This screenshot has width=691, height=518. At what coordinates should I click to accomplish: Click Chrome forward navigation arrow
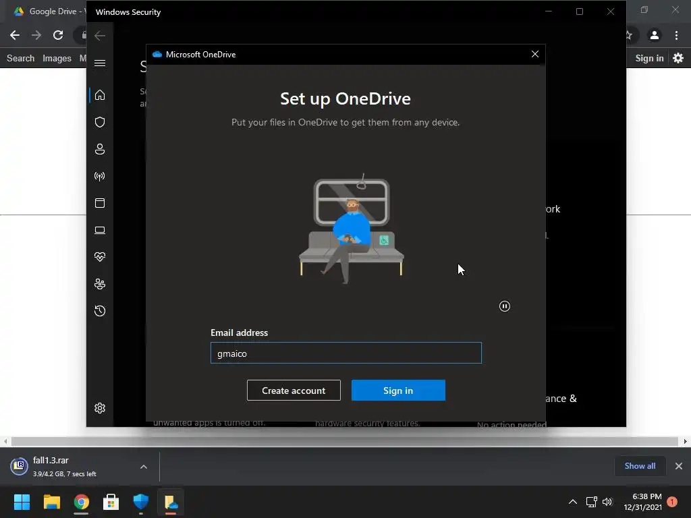[x=36, y=35]
